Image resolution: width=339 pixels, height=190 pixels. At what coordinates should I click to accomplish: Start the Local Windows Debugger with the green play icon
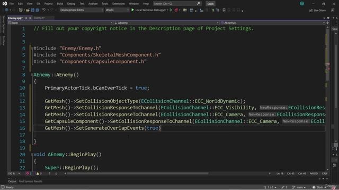click(x=132, y=10)
